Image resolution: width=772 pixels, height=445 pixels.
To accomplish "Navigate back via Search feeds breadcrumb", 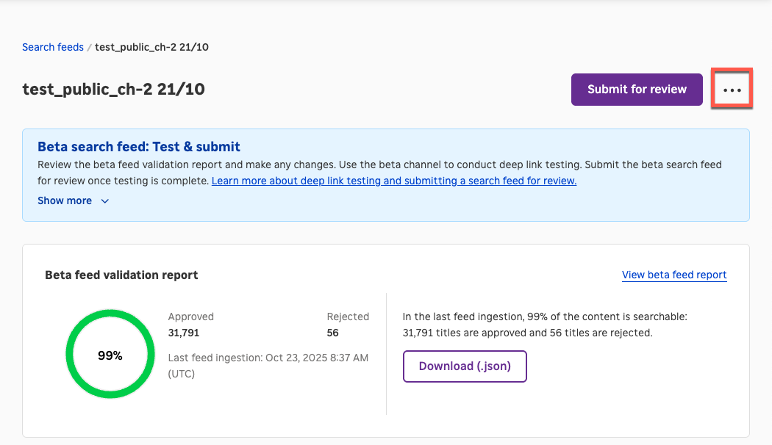I will (x=52, y=46).
